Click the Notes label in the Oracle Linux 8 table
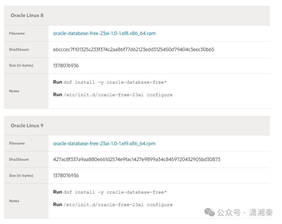The image size is (282, 224). tap(14, 91)
